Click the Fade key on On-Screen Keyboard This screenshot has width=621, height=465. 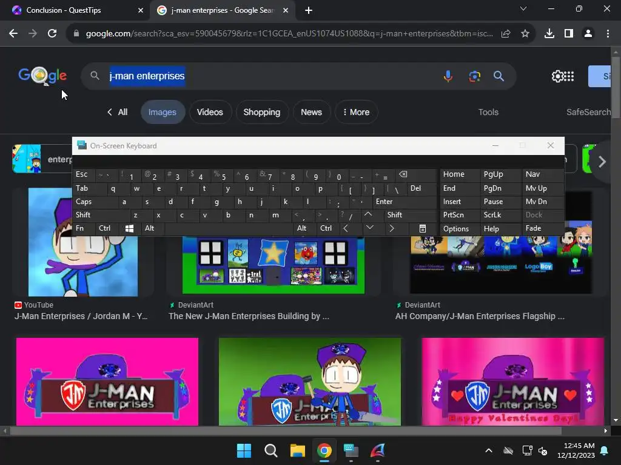[x=543, y=228]
